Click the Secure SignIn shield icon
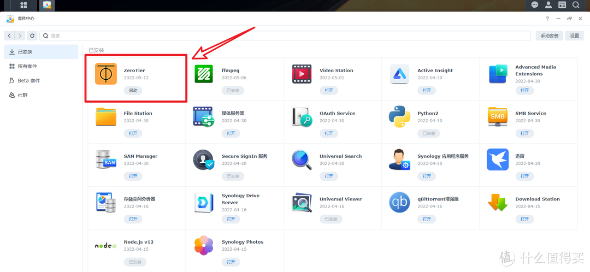This screenshot has width=590, height=272. 204,159
